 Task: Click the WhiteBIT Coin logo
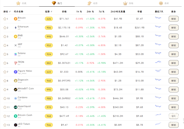(16, 90)
